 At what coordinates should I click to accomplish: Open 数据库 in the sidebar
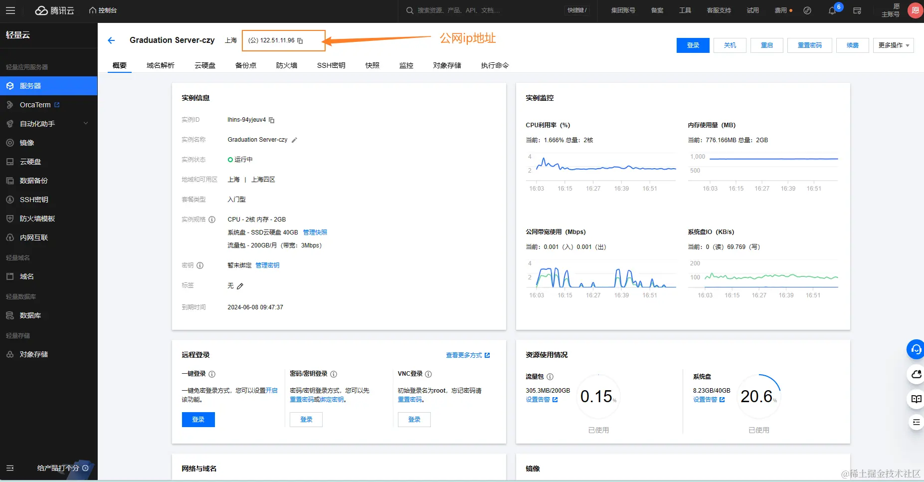(x=49, y=315)
